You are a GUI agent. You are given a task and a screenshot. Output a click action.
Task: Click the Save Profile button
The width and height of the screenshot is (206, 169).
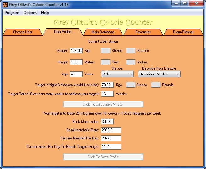(103, 157)
